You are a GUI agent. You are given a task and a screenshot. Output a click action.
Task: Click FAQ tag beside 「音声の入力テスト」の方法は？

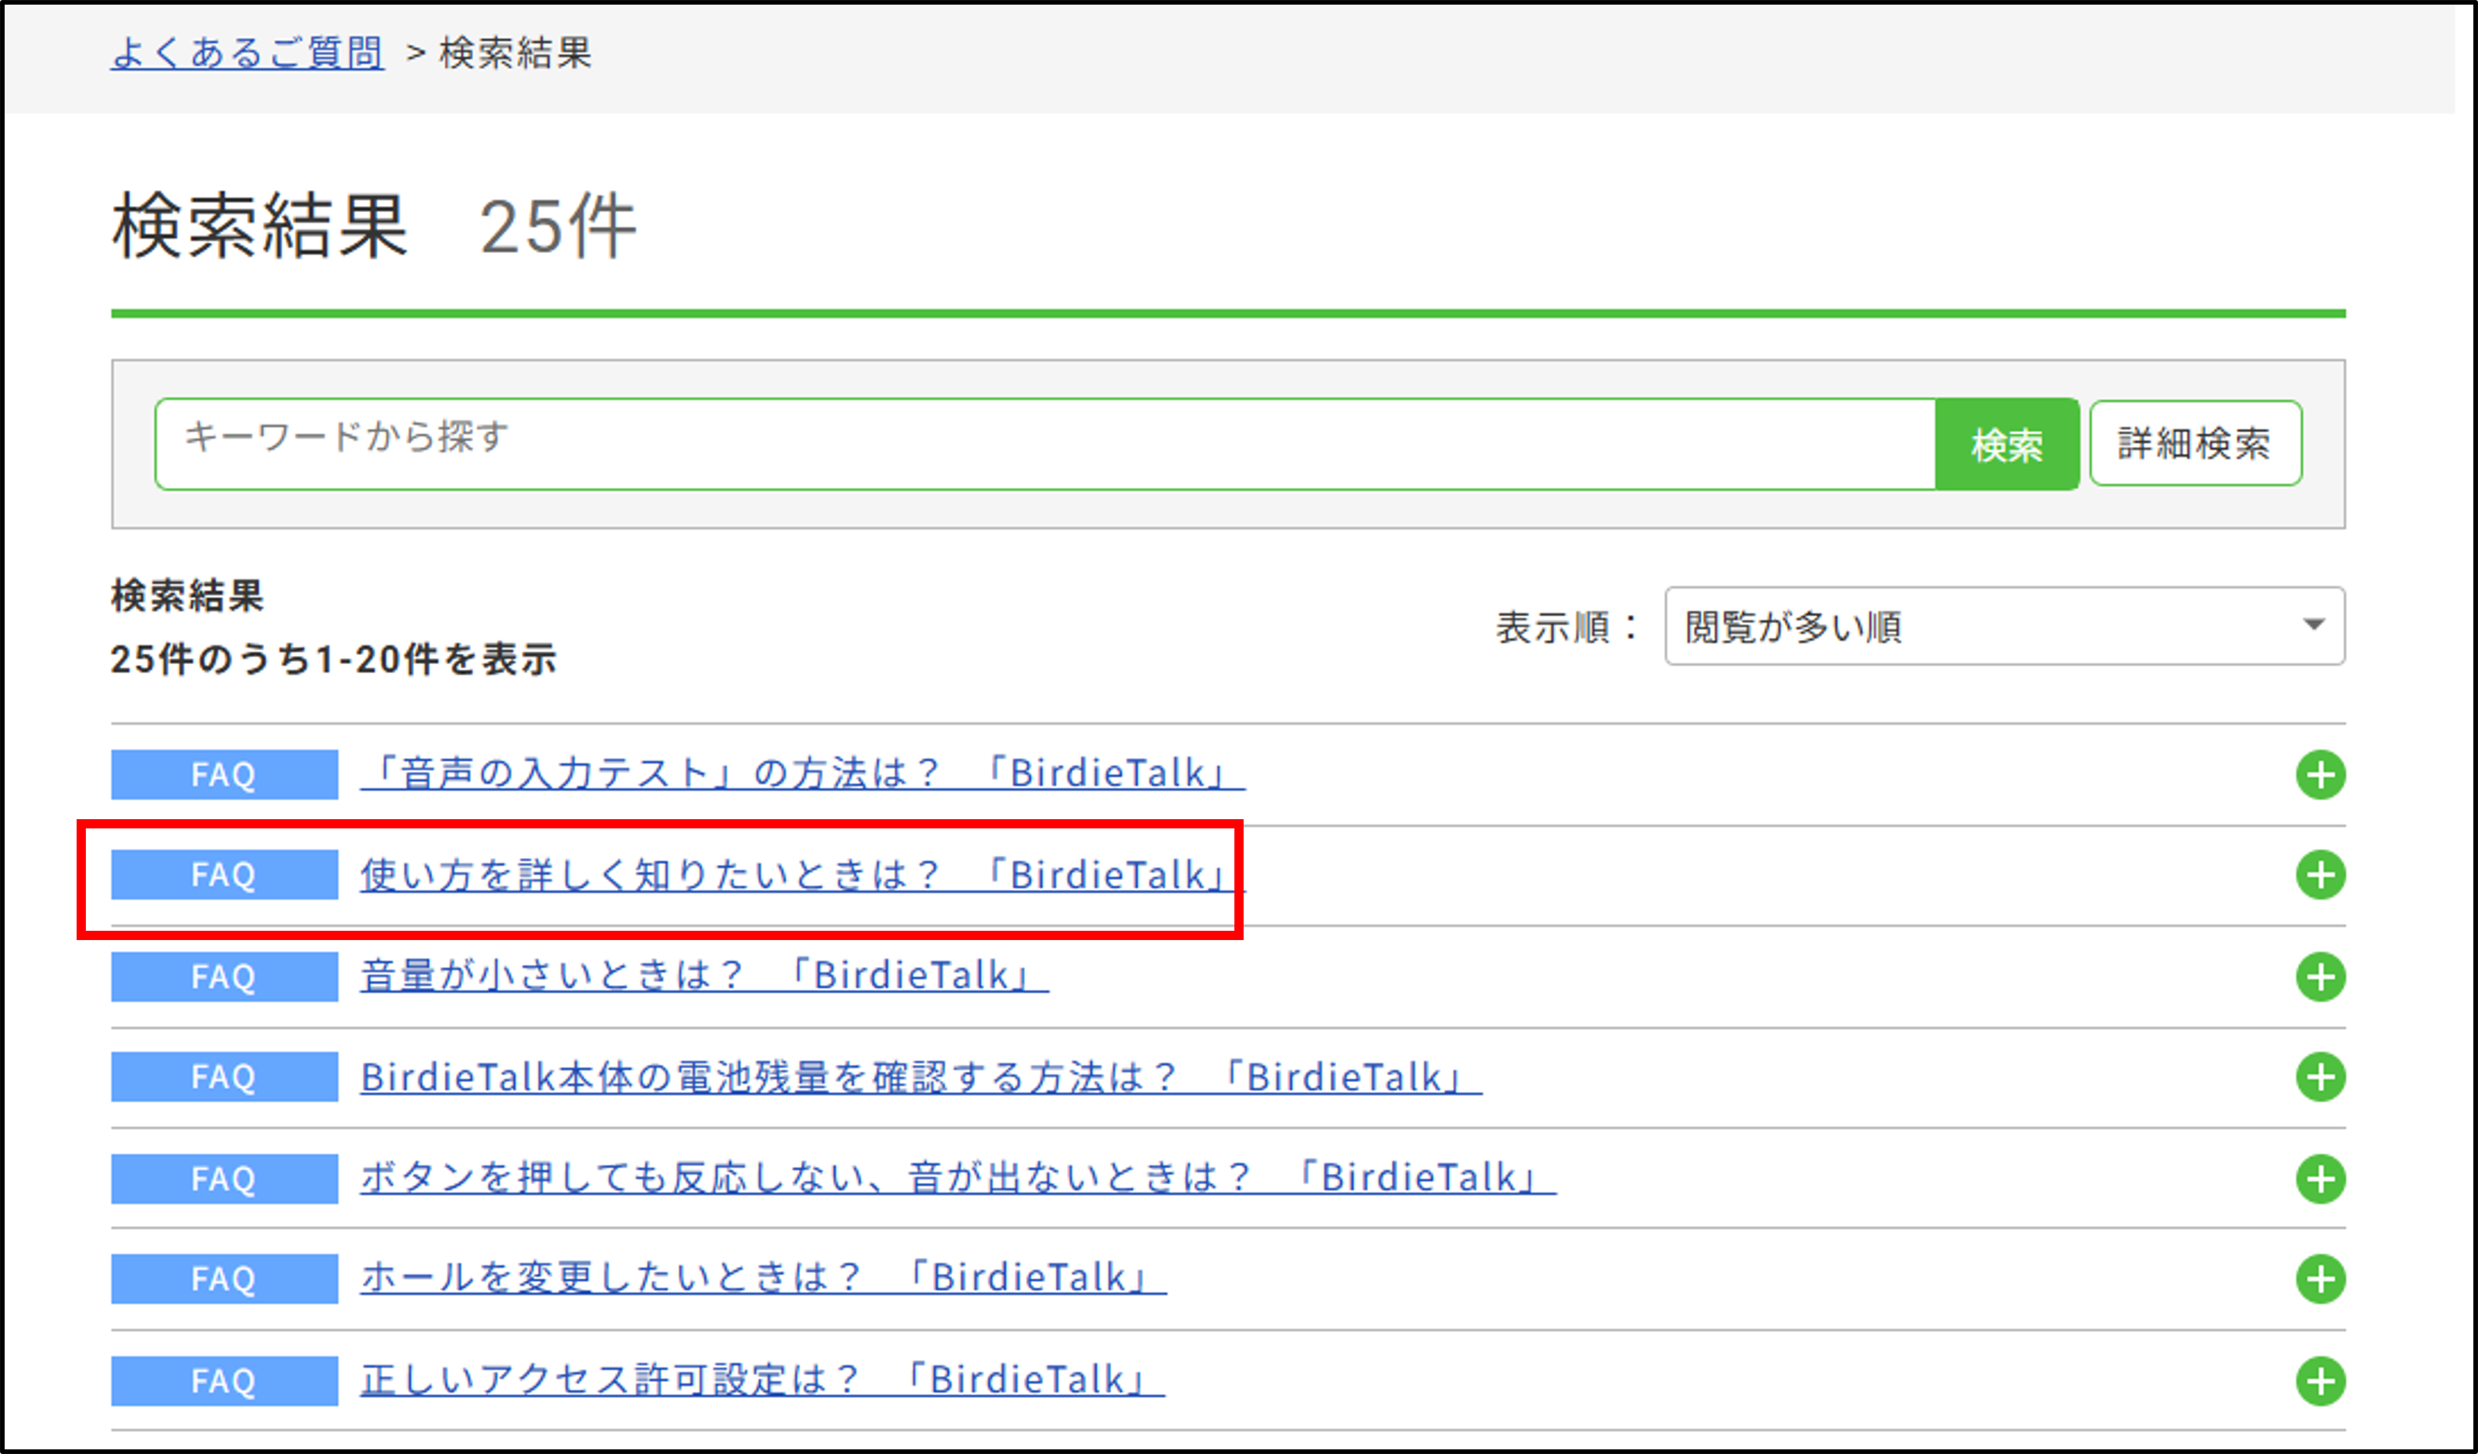[x=224, y=775]
